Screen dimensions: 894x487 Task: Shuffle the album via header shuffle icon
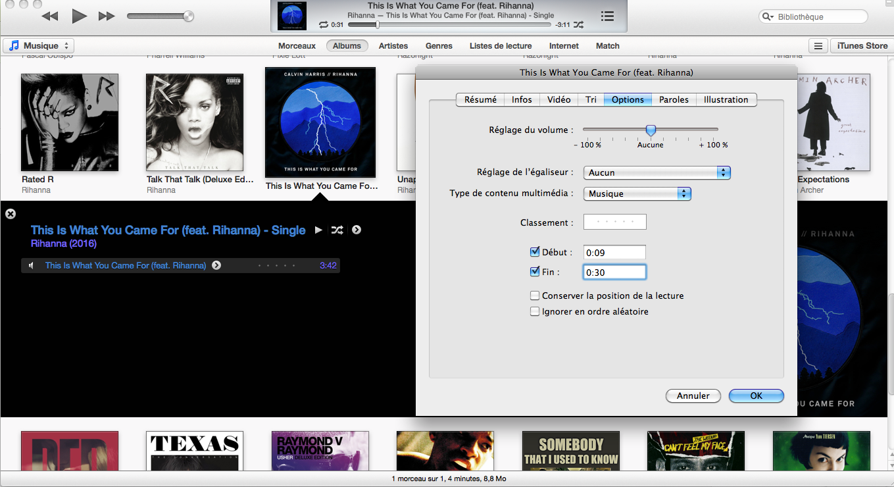point(337,230)
